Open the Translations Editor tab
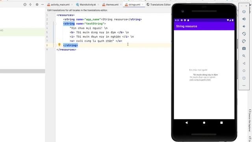Image resolution: width=252 pixels, height=142 pixels. point(159,5)
